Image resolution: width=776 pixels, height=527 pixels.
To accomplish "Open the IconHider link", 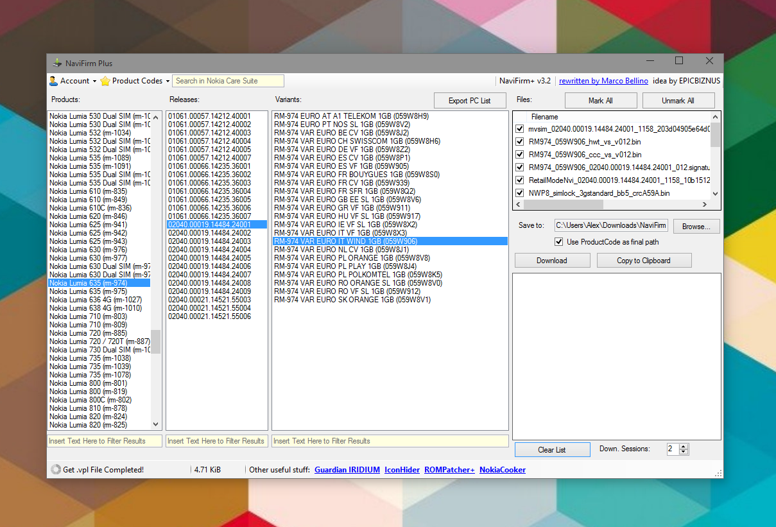I will coord(402,470).
